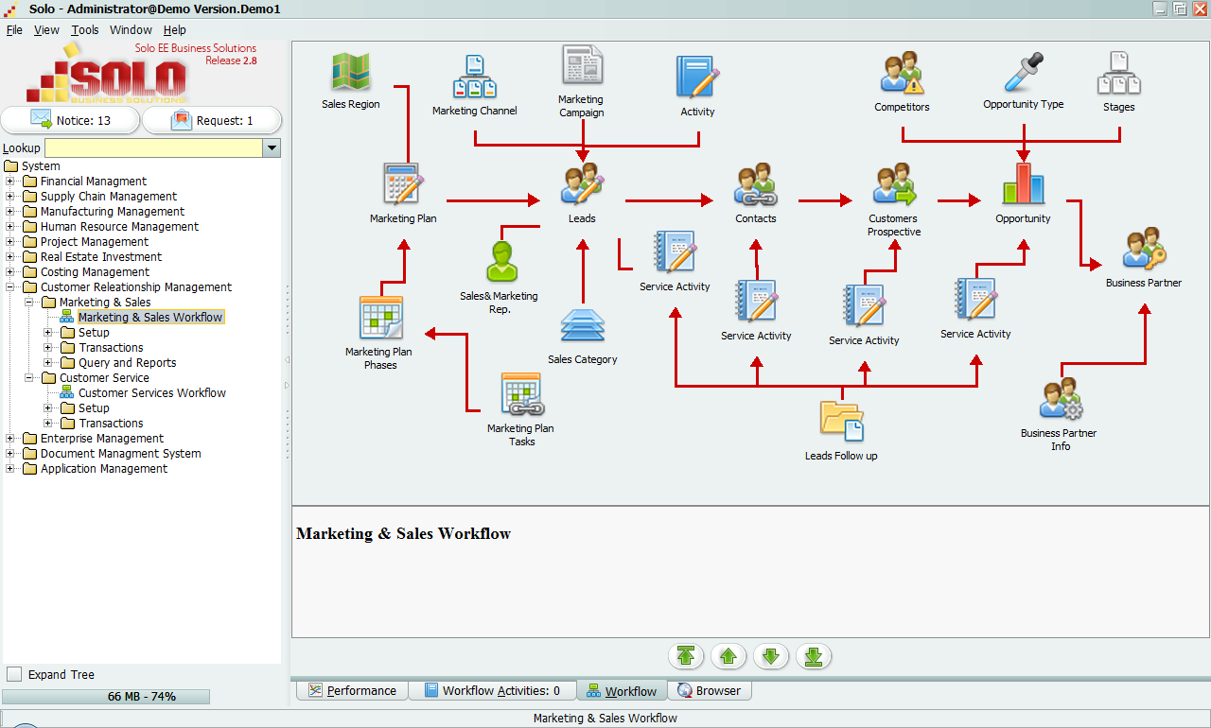Select the Business Partner Info icon
This screenshot has width=1211, height=728.
pos(1060,399)
